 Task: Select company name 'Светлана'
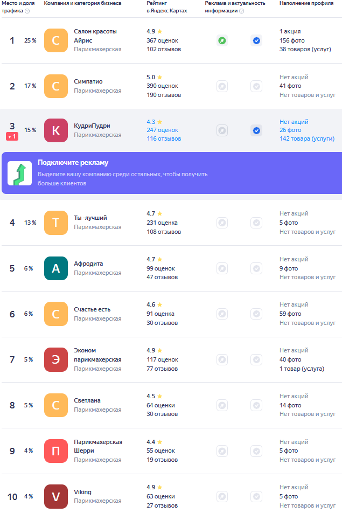tap(87, 400)
